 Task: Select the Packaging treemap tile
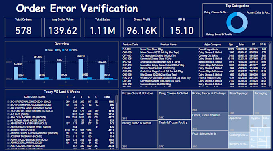click(262, 102)
